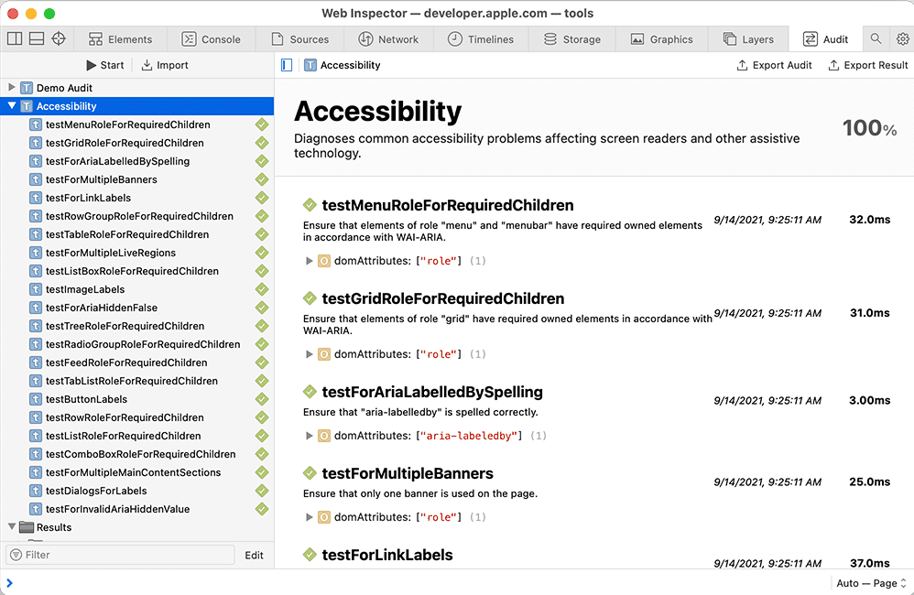Open the Graphics tab
The image size is (914, 595).
661,39
